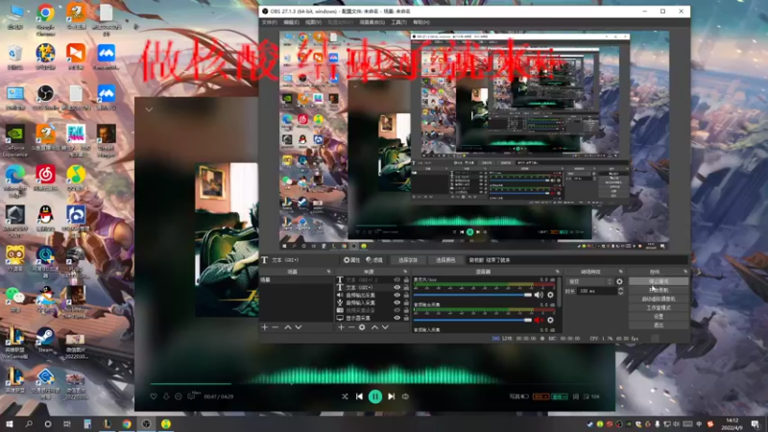Viewport: 768px width, 432px height.
Task: Open 工具 menu in OBS
Action: (398, 22)
